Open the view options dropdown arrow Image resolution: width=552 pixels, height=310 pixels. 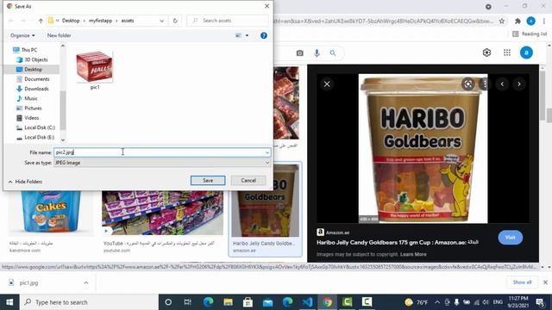247,35
